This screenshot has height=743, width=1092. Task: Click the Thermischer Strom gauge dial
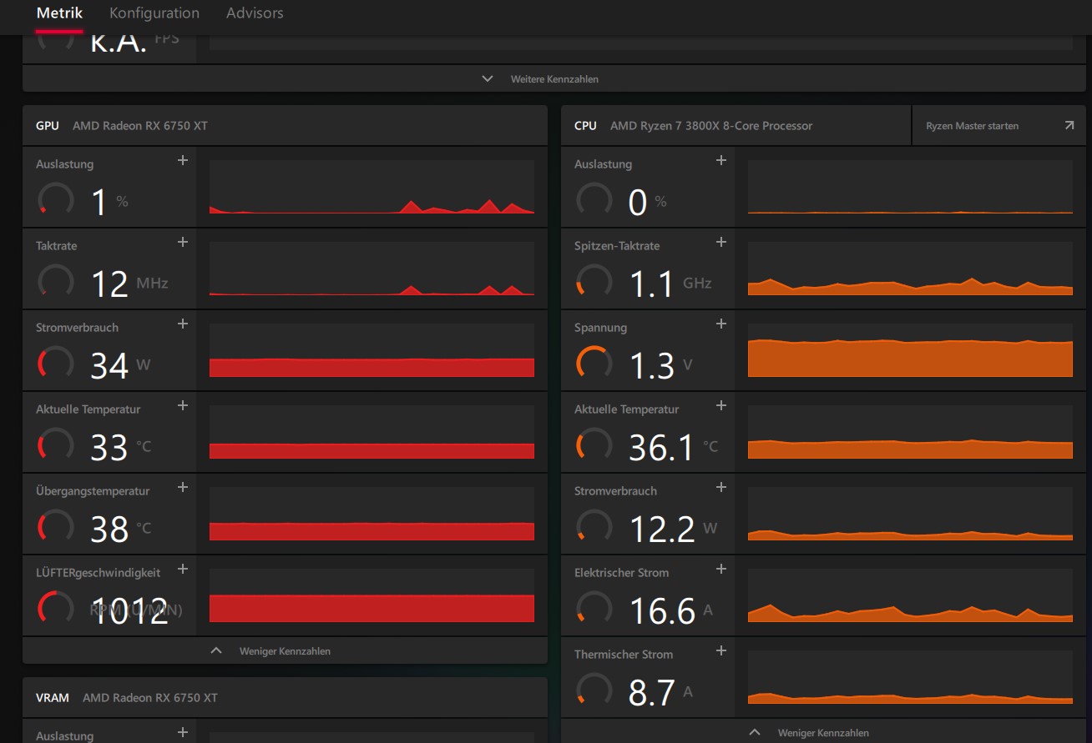tap(594, 690)
